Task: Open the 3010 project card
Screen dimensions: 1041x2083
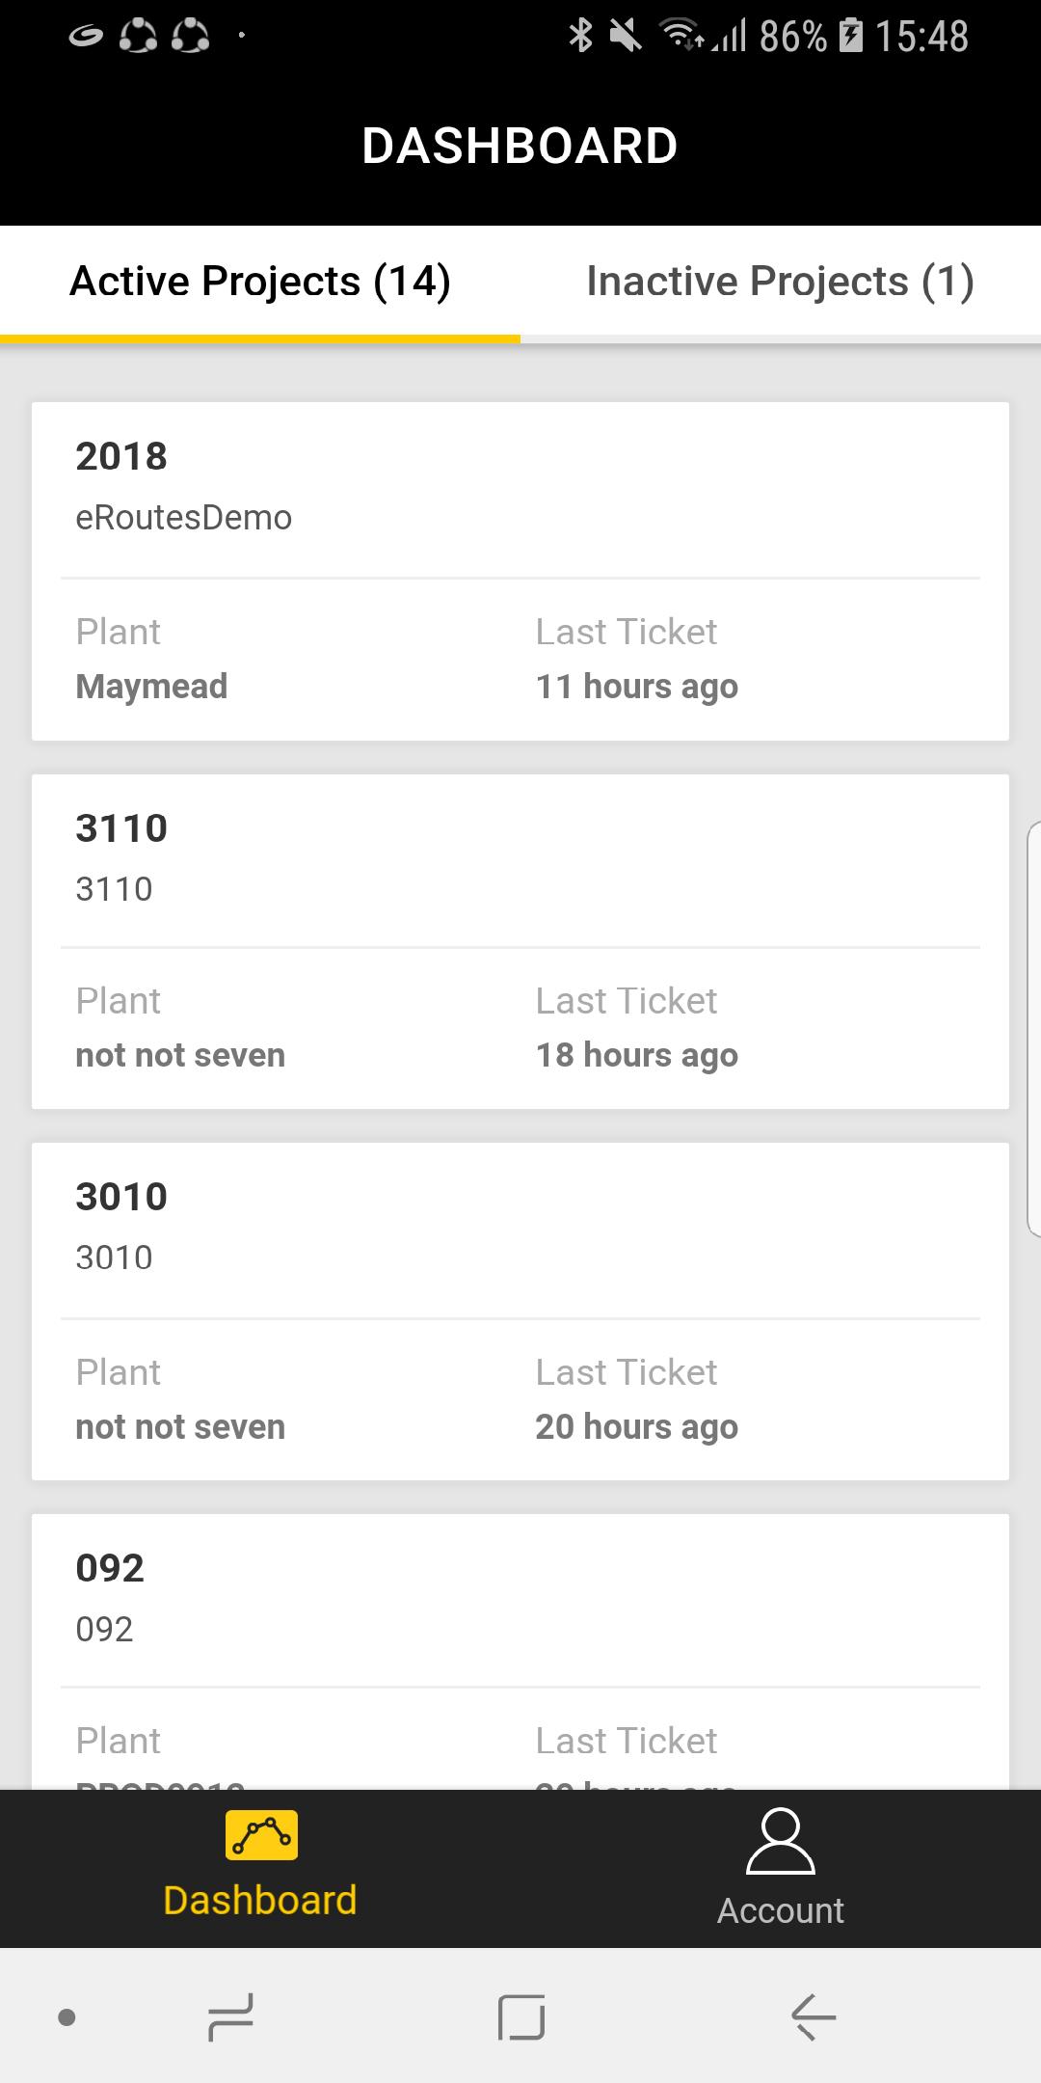Action: click(x=520, y=1312)
